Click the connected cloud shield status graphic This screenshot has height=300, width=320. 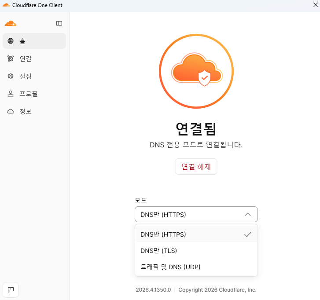[196, 71]
